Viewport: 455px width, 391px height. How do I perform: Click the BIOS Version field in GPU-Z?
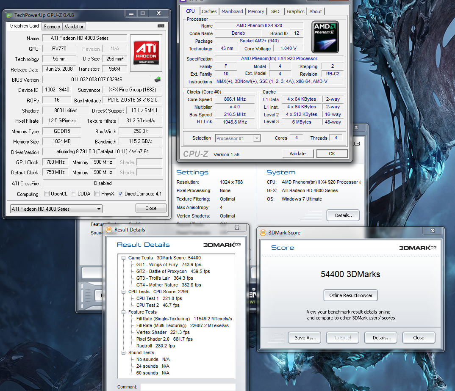coord(97,80)
